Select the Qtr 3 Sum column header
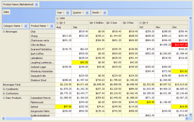 coord(113,25)
